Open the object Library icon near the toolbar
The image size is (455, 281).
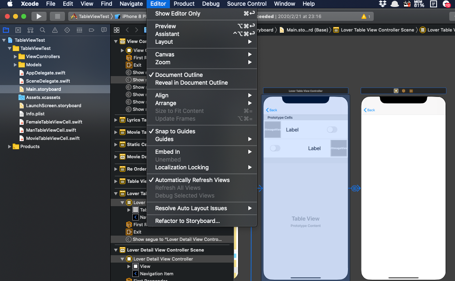point(117,30)
